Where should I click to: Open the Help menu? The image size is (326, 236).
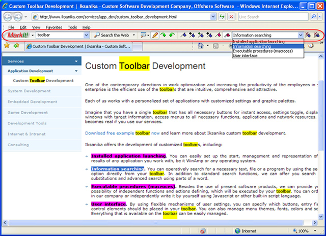click(86, 27)
